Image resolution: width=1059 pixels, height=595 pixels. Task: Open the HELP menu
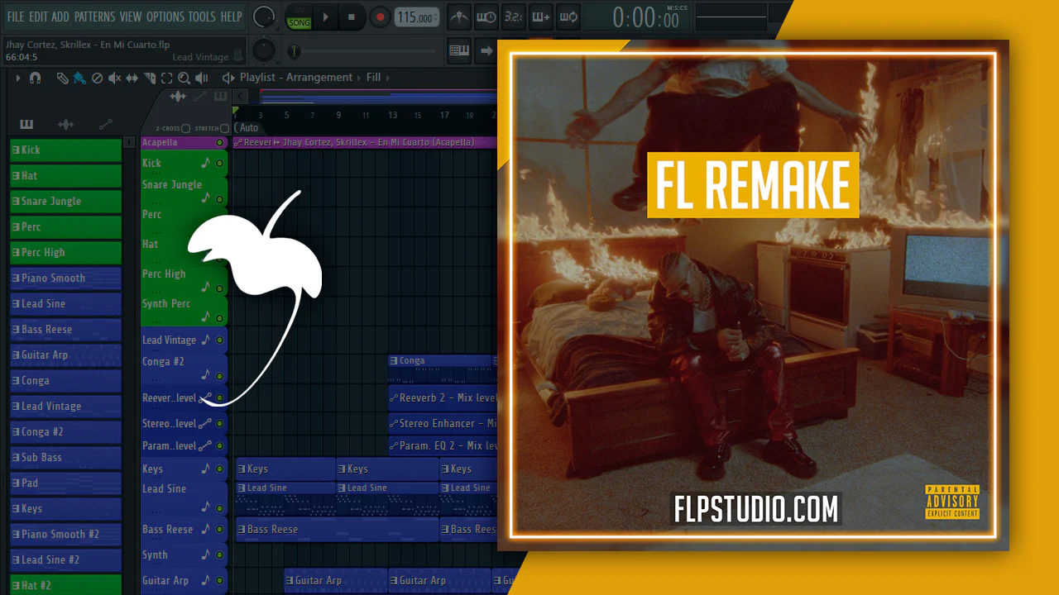(x=232, y=17)
